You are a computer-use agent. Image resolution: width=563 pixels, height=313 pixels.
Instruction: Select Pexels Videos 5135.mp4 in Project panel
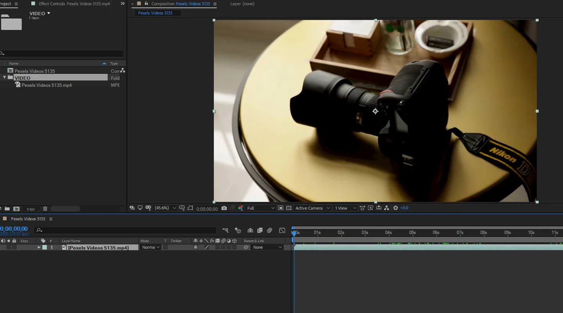47,85
